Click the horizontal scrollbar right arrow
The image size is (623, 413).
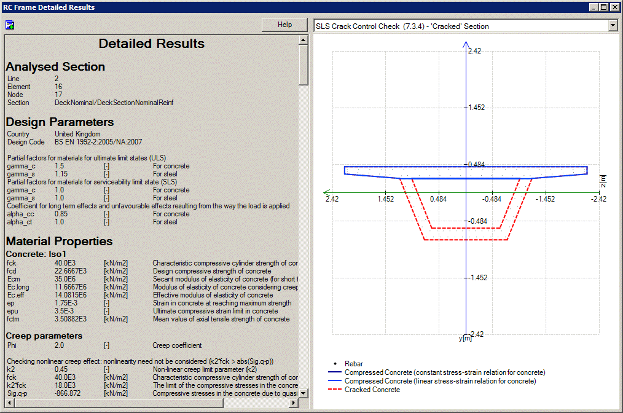click(x=293, y=404)
